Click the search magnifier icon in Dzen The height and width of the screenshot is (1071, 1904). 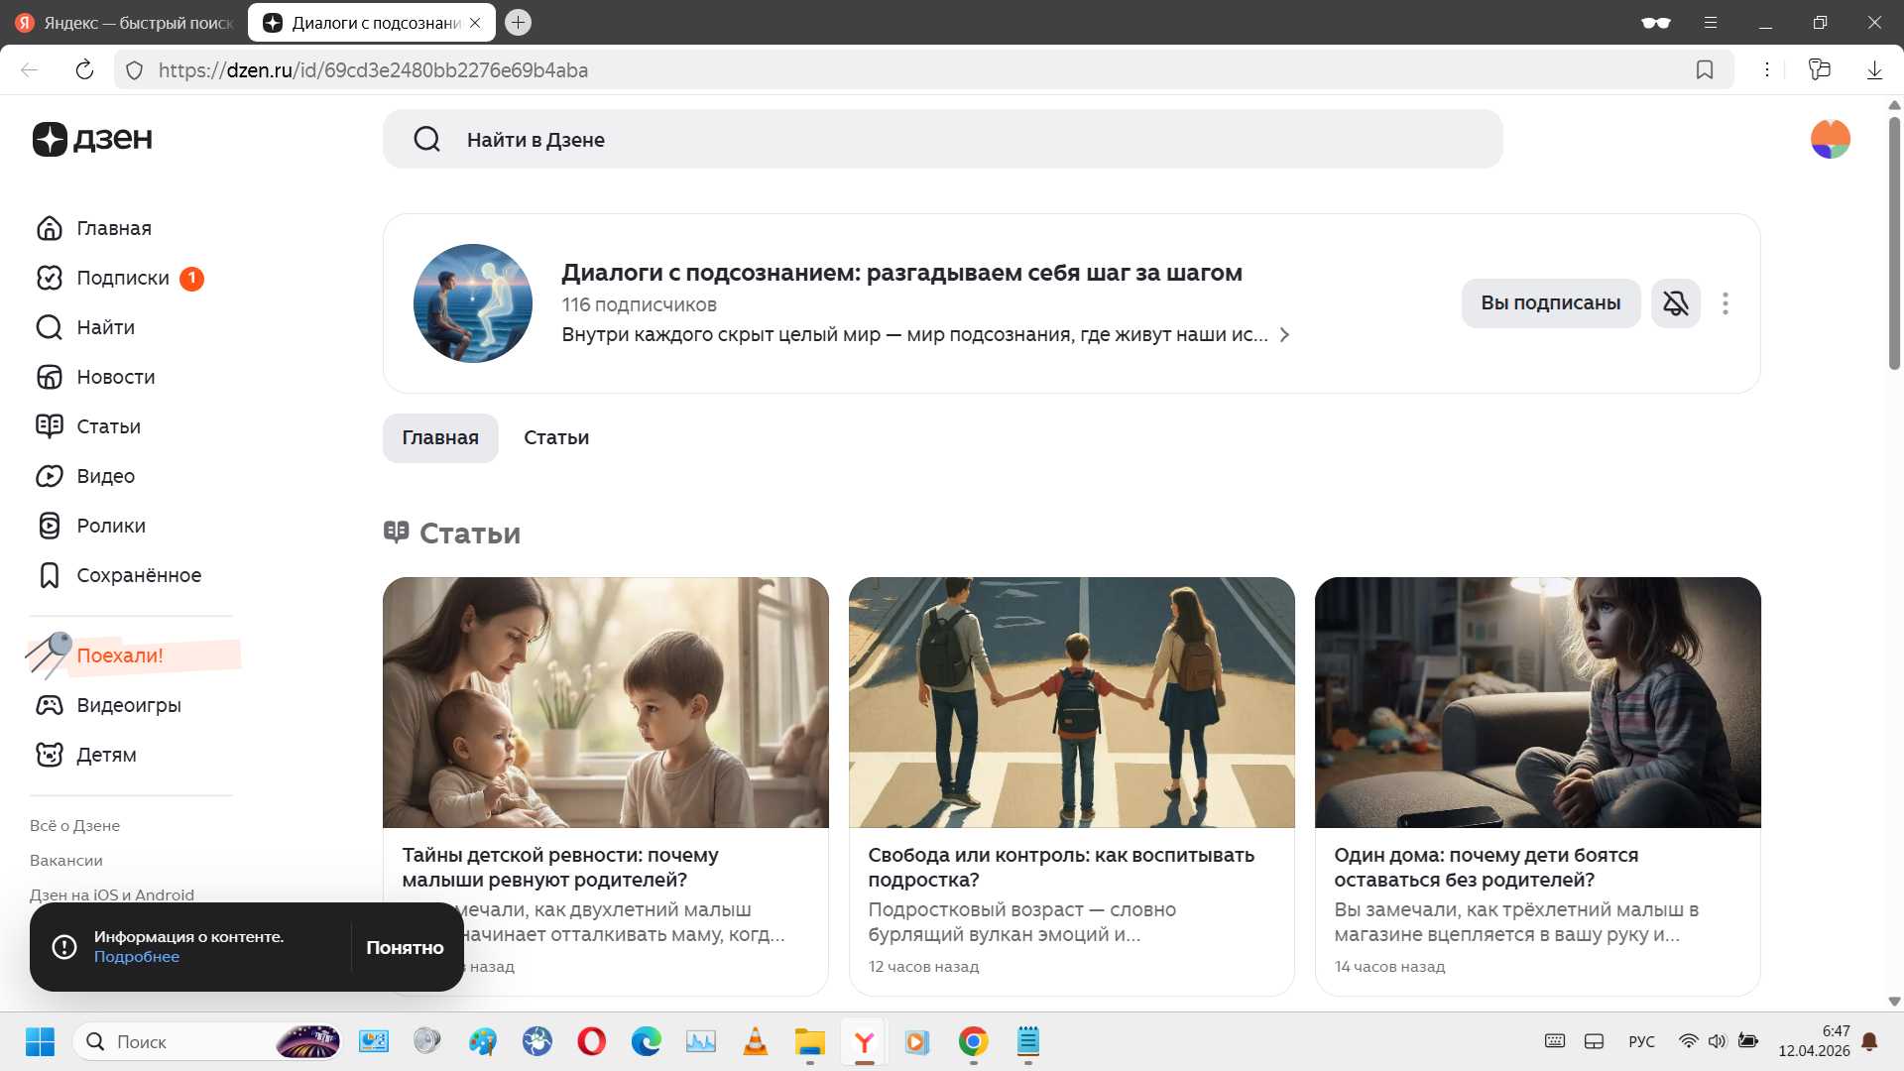coord(427,140)
